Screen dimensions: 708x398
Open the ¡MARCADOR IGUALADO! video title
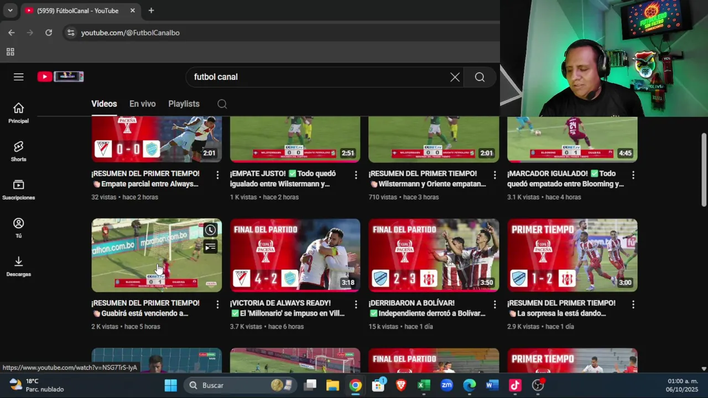(x=565, y=179)
